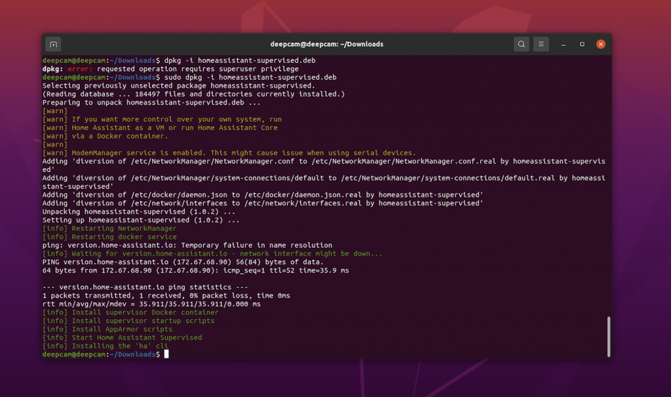Click 'Setting up homeassistant-supervised (1.0.2)' line
Image resolution: width=671 pixels, height=397 pixels.
(x=141, y=220)
